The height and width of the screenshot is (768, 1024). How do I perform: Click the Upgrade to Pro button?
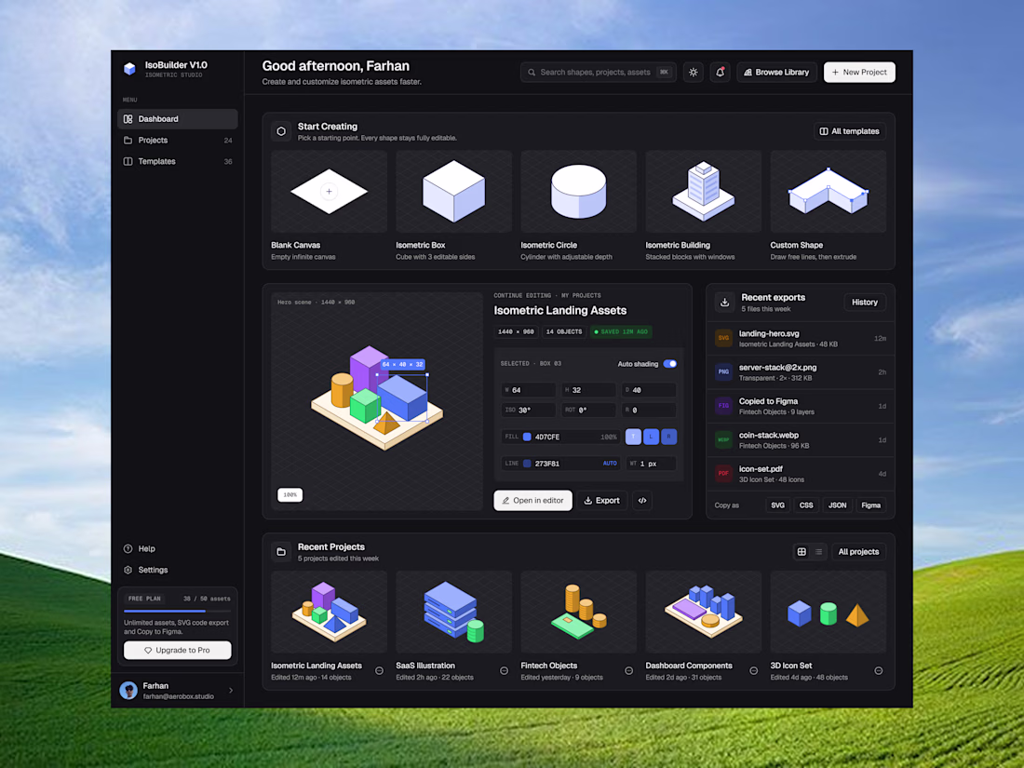178,651
